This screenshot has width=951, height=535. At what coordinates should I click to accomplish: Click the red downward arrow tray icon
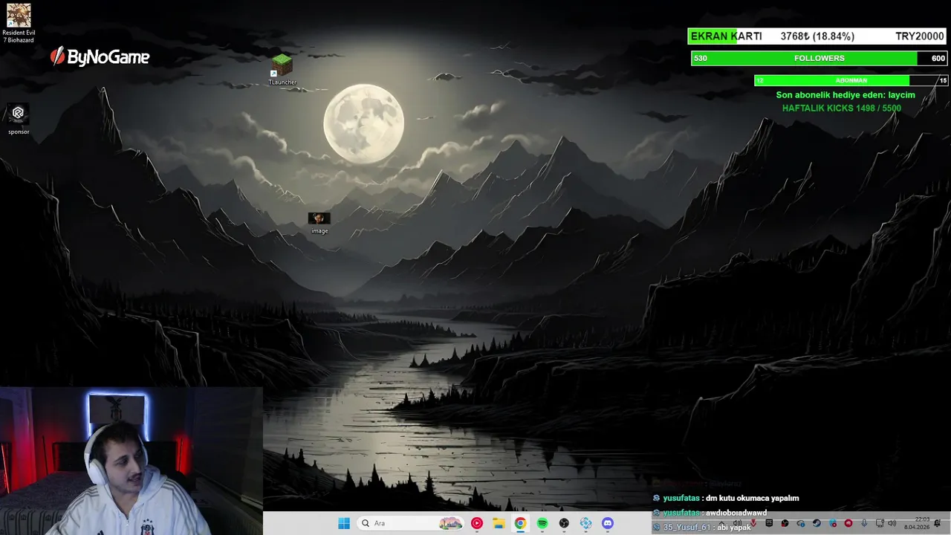click(x=753, y=523)
